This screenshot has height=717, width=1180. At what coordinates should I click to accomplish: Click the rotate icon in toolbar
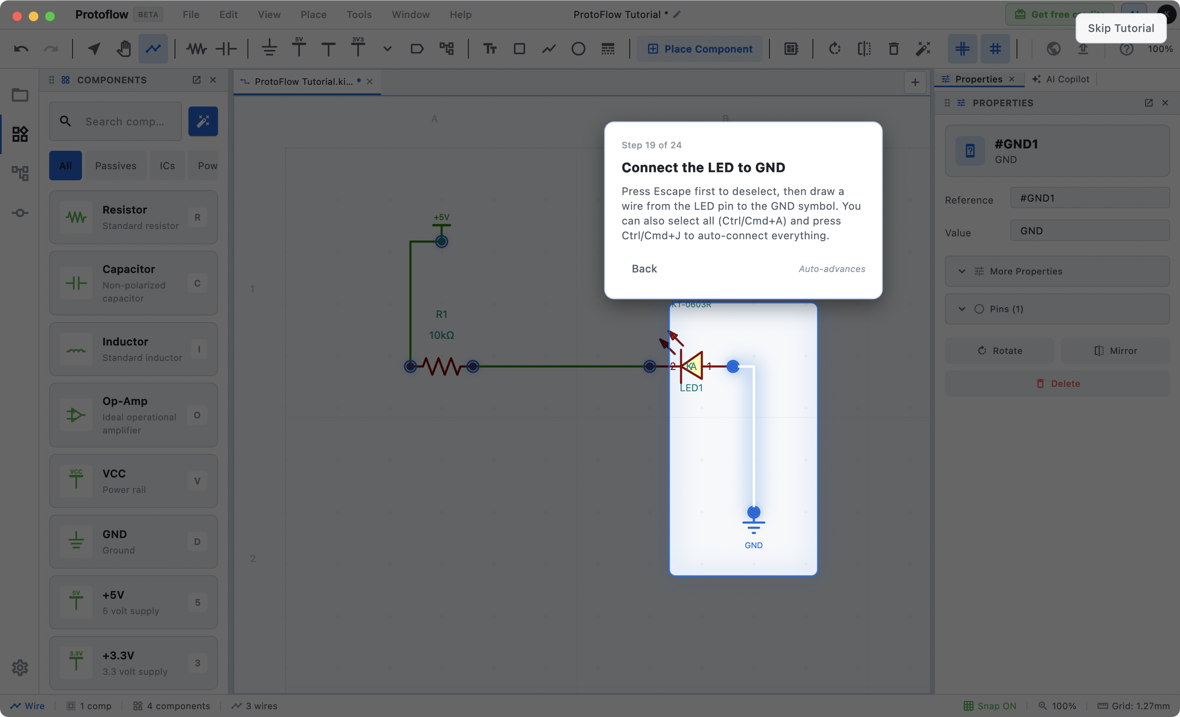point(835,49)
